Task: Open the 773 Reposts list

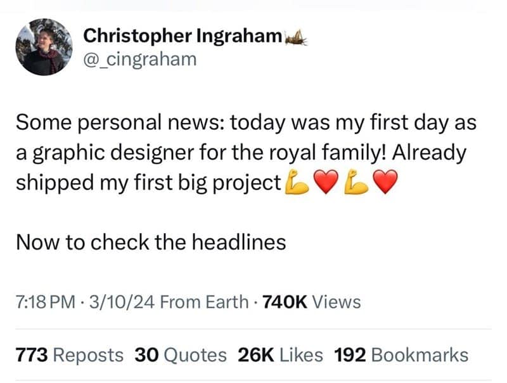Action: coord(69,355)
